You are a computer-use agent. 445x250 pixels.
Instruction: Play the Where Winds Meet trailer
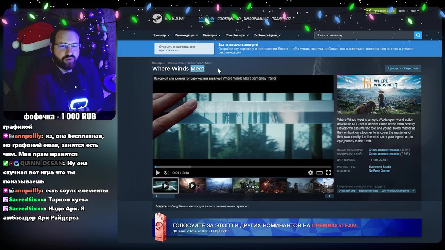(x=157, y=173)
